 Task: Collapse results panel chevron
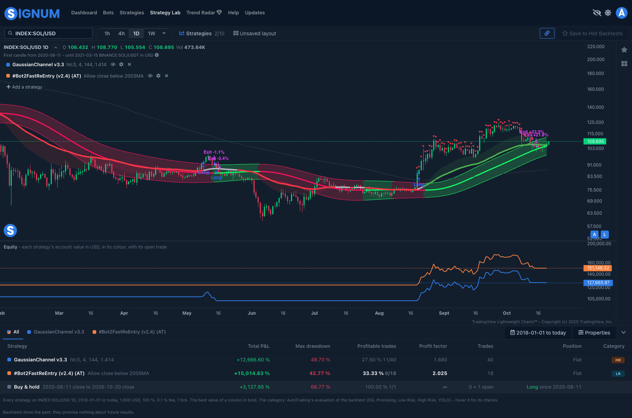(624, 332)
